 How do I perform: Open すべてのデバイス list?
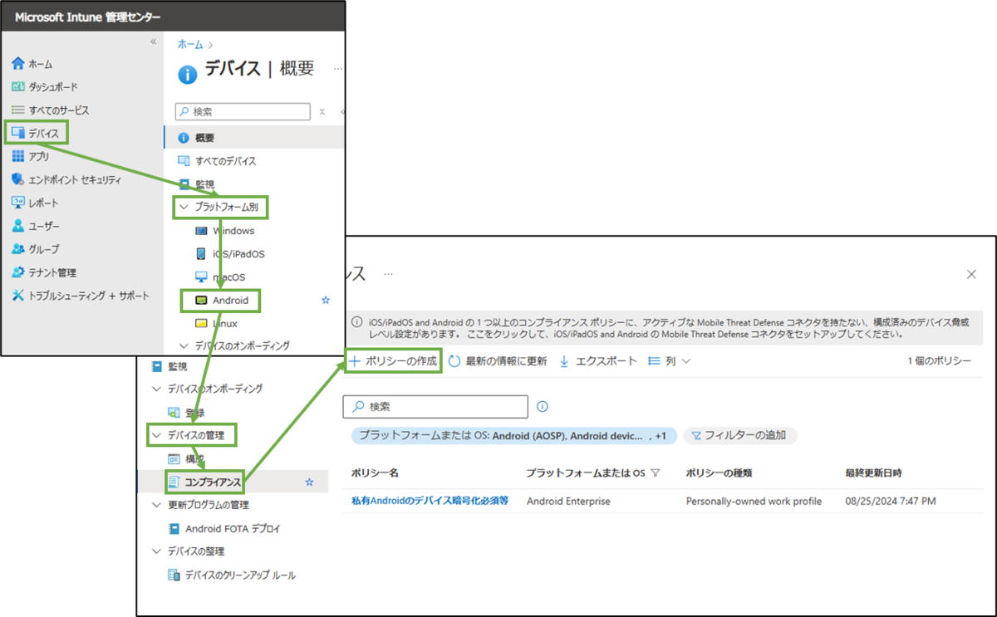pyautogui.click(x=218, y=161)
